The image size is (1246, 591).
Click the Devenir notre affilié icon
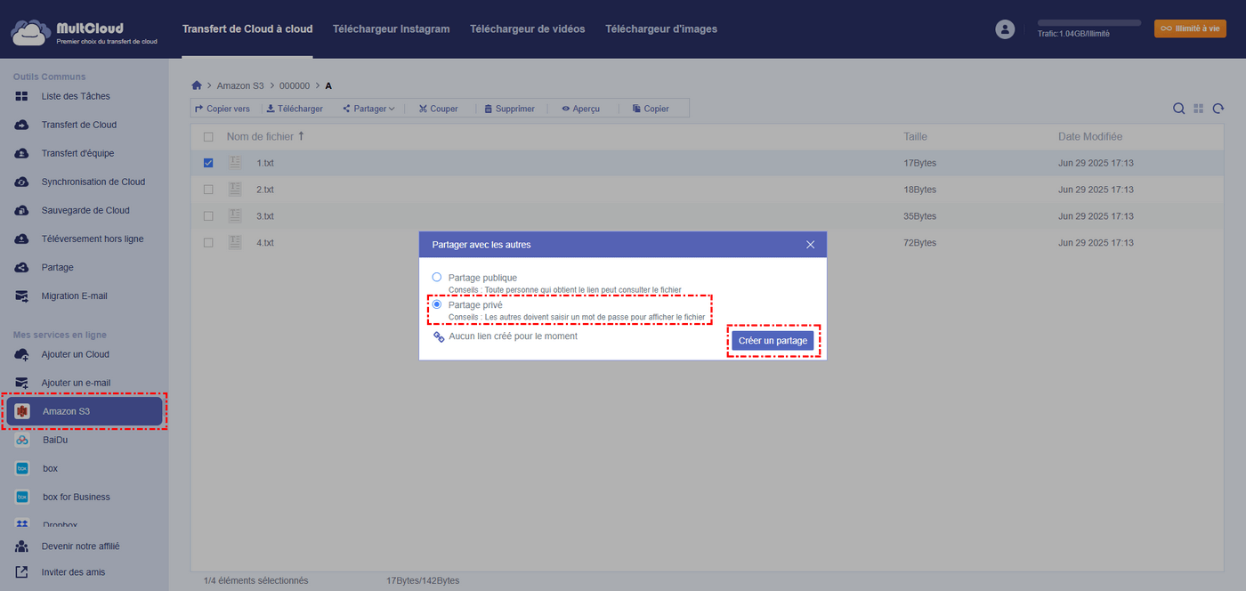tap(22, 546)
